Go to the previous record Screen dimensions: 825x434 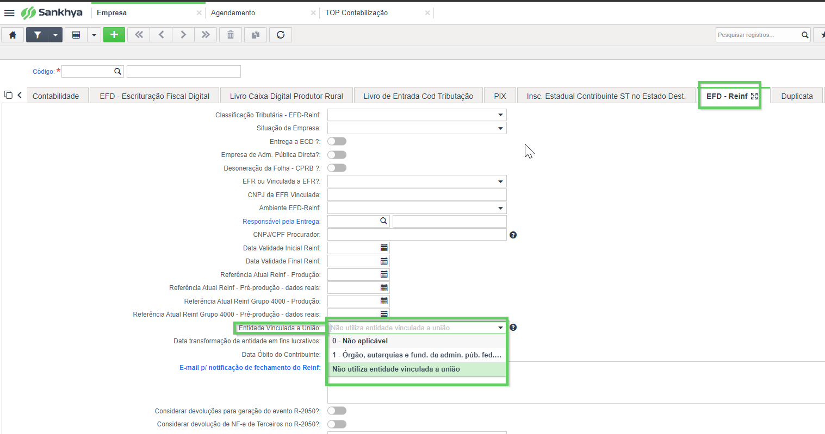[x=161, y=35]
